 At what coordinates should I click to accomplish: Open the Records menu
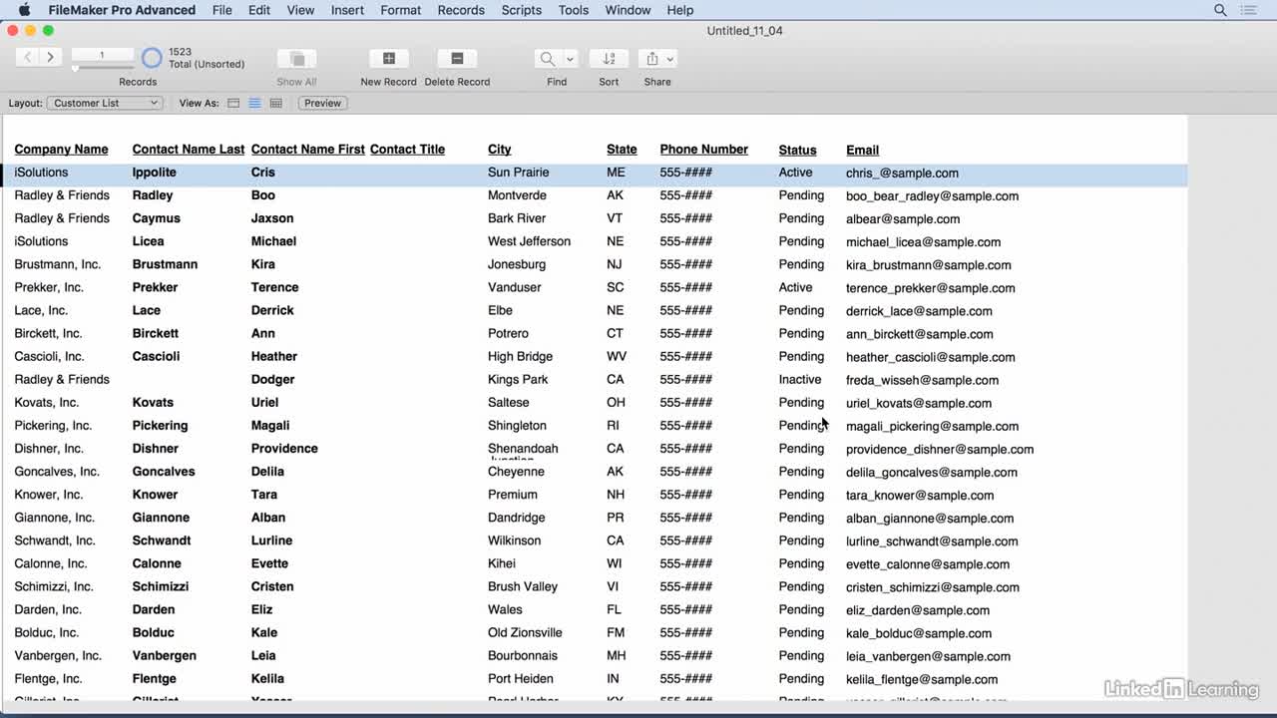[x=461, y=10]
